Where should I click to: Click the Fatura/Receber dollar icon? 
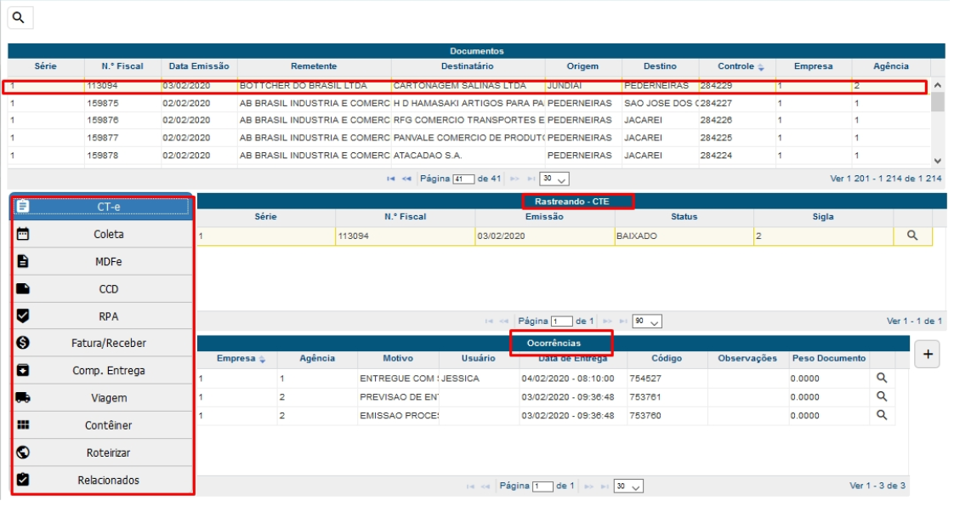tap(24, 344)
